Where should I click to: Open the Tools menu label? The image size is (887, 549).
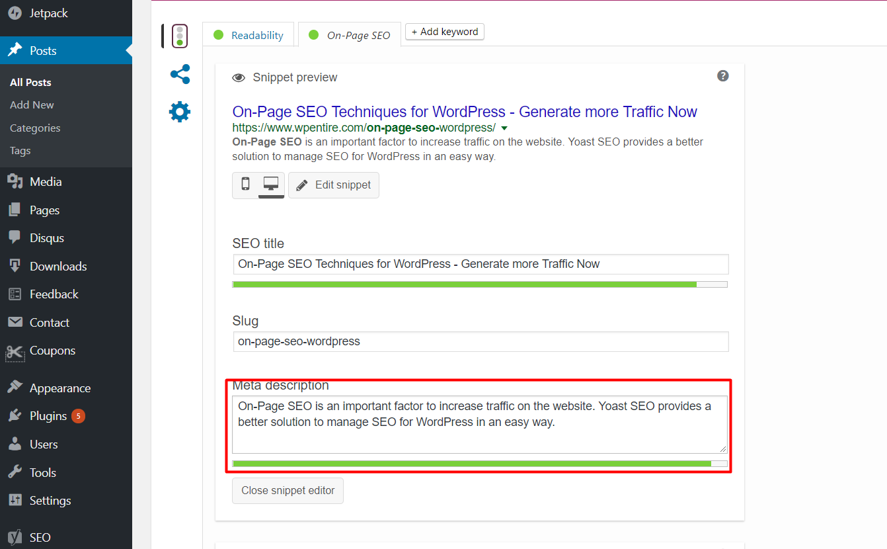(43, 473)
